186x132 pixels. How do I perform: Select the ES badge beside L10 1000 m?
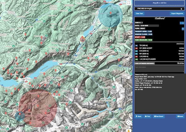pos(136,57)
